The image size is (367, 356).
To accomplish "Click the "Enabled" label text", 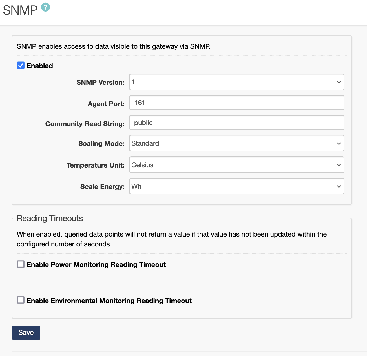I will tap(40, 66).
